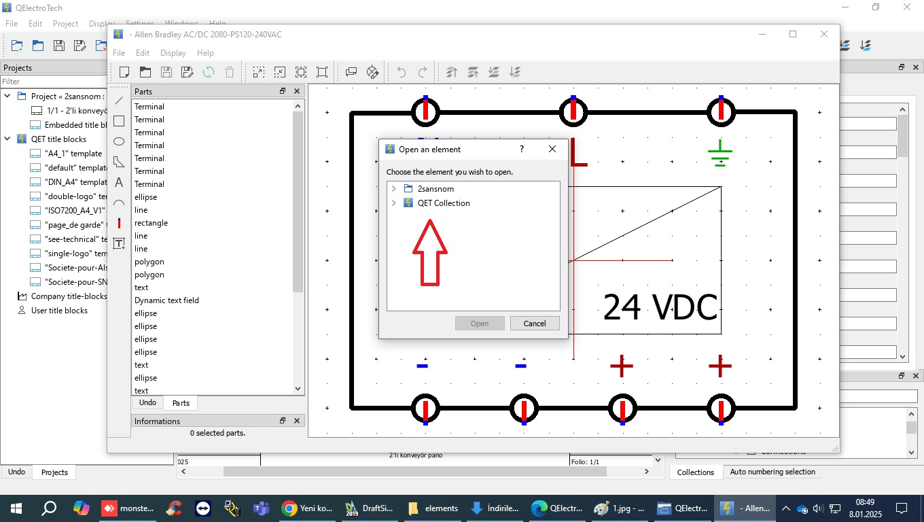Image resolution: width=924 pixels, height=522 pixels.
Task: Select the arc drawing tool
Action: point(119,203)
